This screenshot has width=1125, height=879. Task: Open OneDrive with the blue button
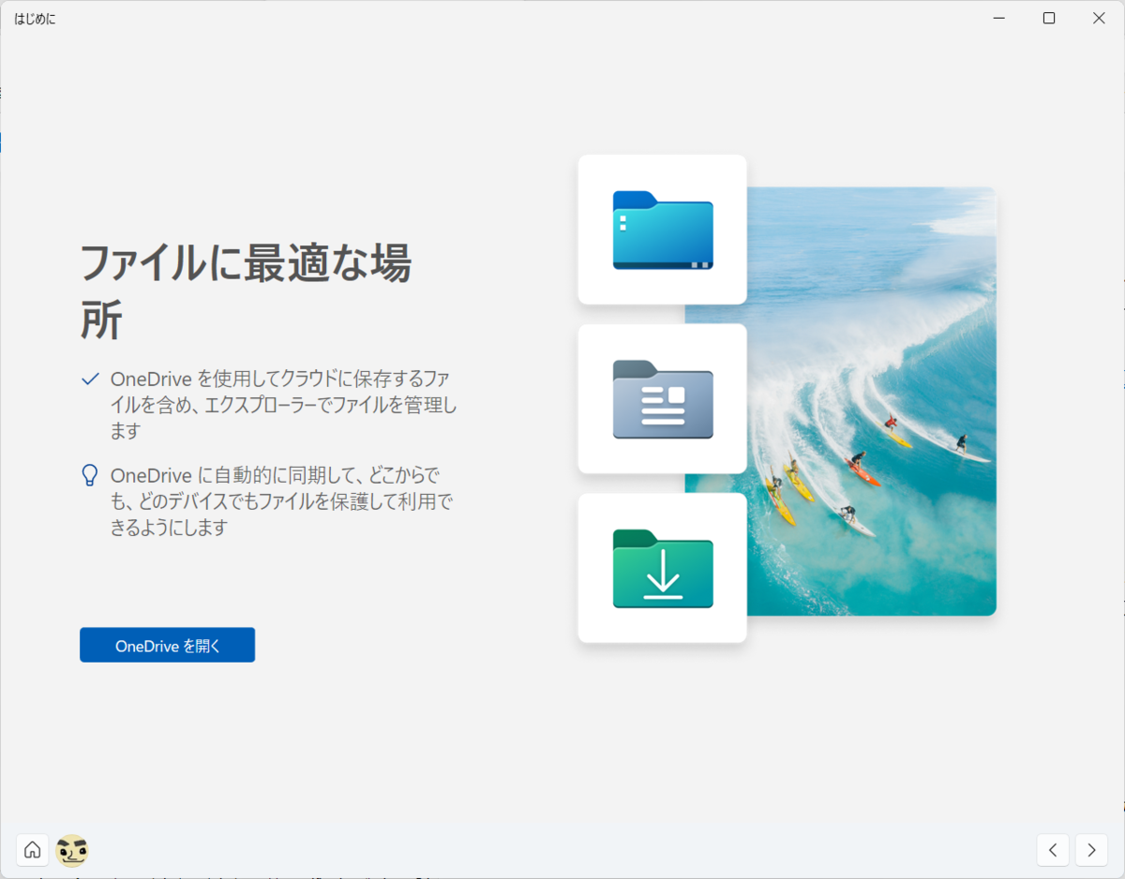click(x=167, y=645)
